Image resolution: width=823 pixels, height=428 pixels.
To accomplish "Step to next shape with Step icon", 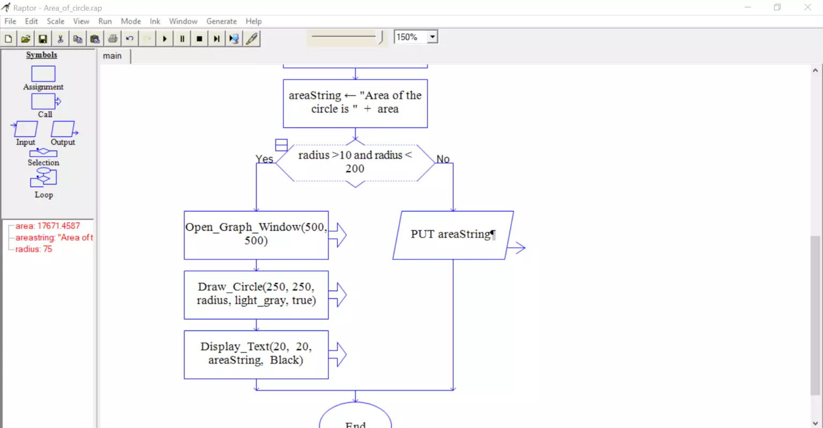I will click(x=216, y=39).
